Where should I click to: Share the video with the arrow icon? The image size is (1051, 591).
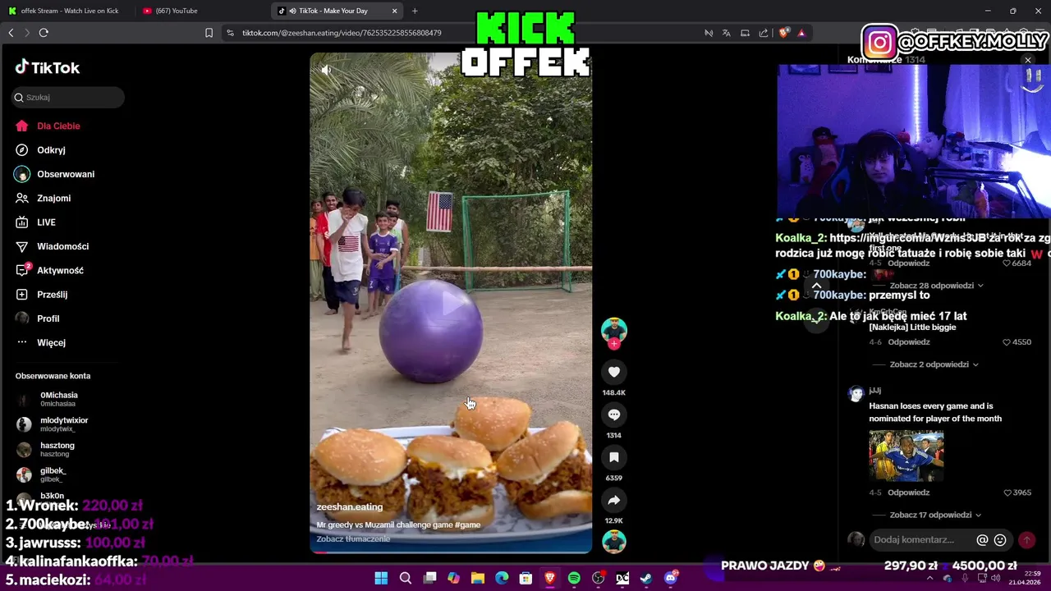pos(613,500)
